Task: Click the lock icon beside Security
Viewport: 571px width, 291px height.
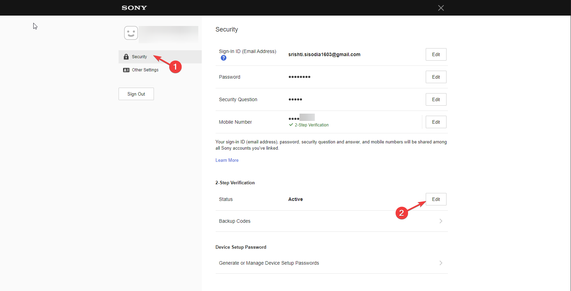Action: [126, 57]
